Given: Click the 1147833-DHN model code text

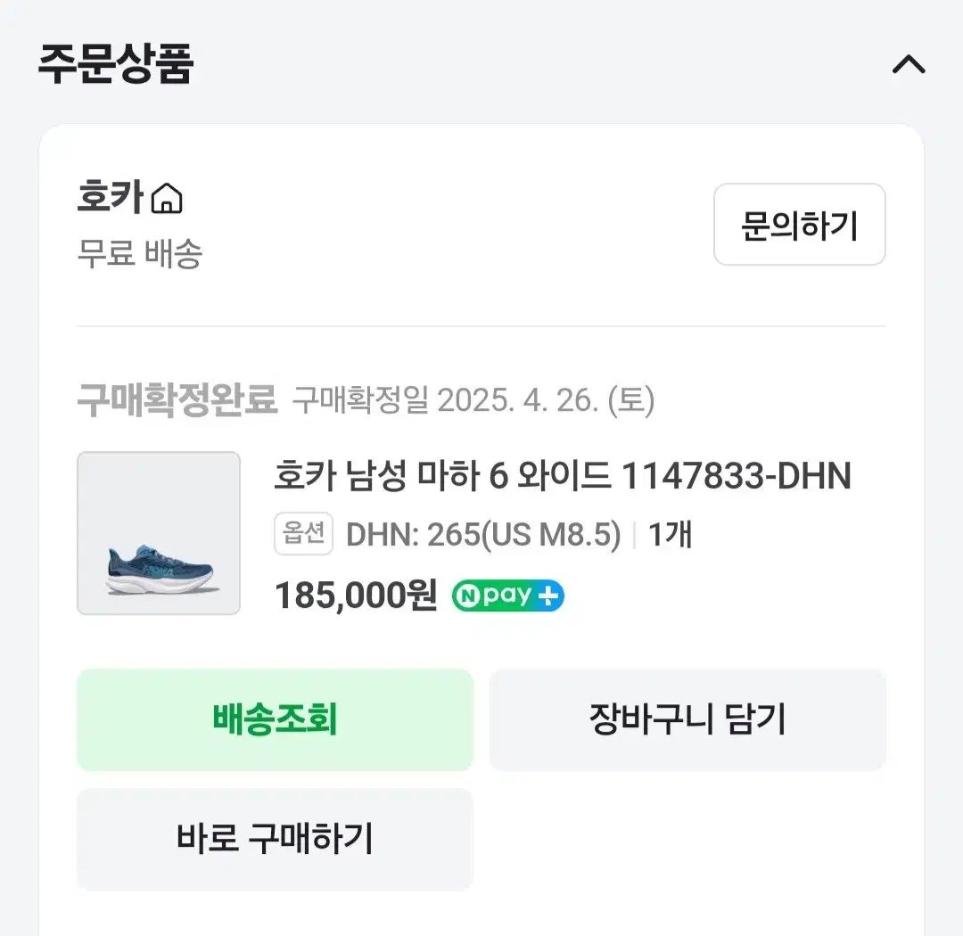Looking at the screenshot, I should pyautogui.click(x=736, y=477).
